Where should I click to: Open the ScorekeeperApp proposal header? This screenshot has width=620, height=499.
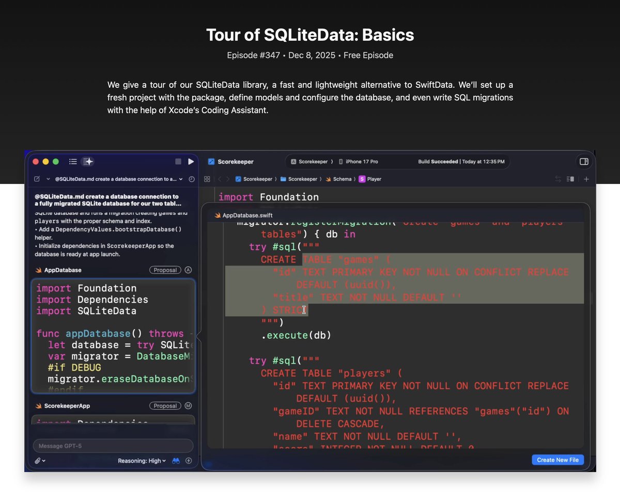click(63, 406)
